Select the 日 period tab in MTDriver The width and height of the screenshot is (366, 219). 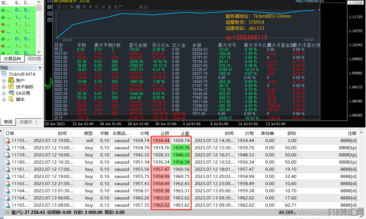[65, 7]
